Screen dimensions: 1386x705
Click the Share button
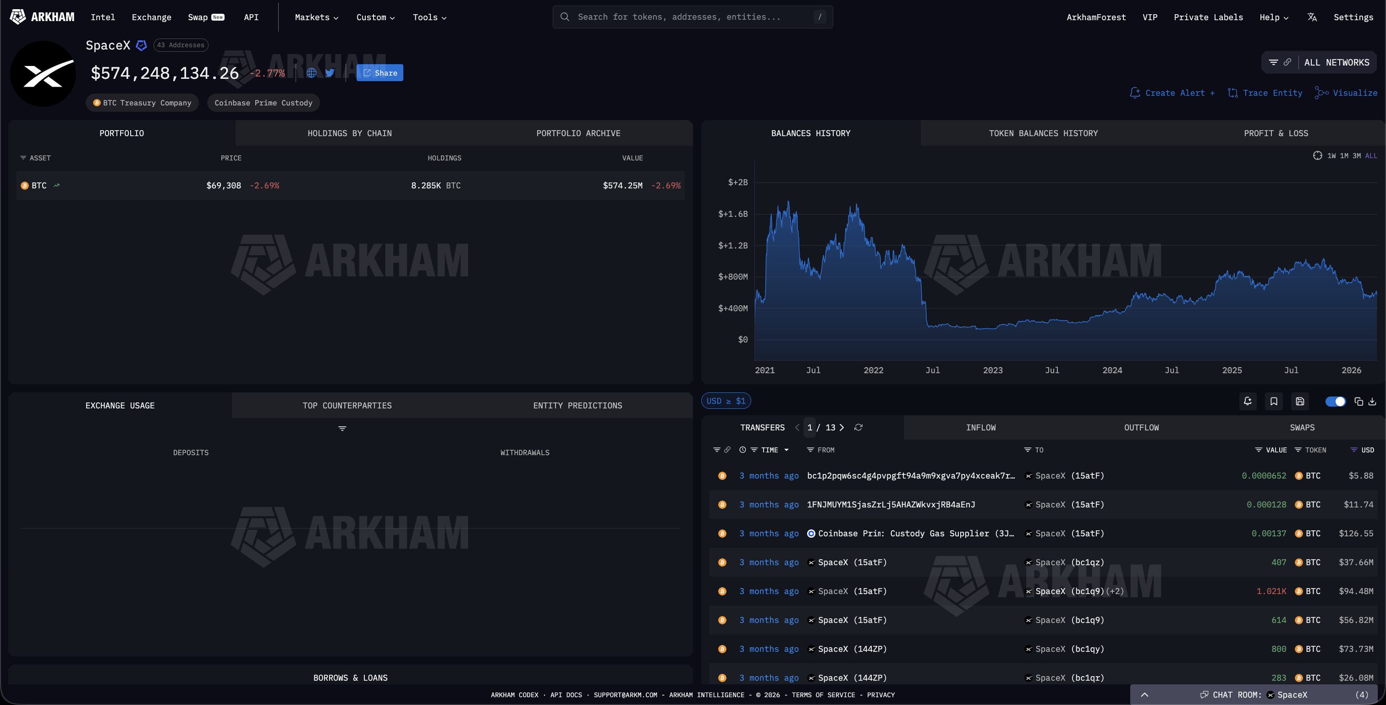tap(380, 72)
